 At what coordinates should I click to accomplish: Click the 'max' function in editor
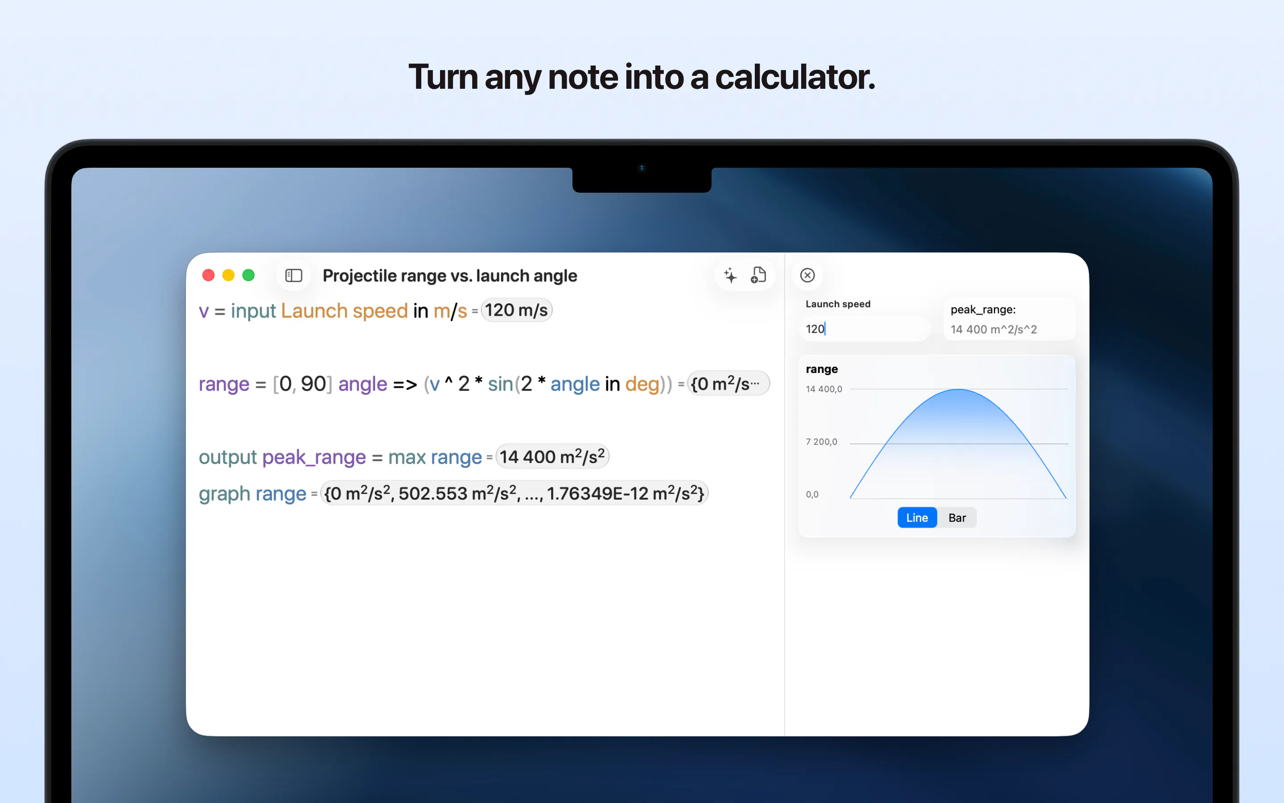point(407,457)
